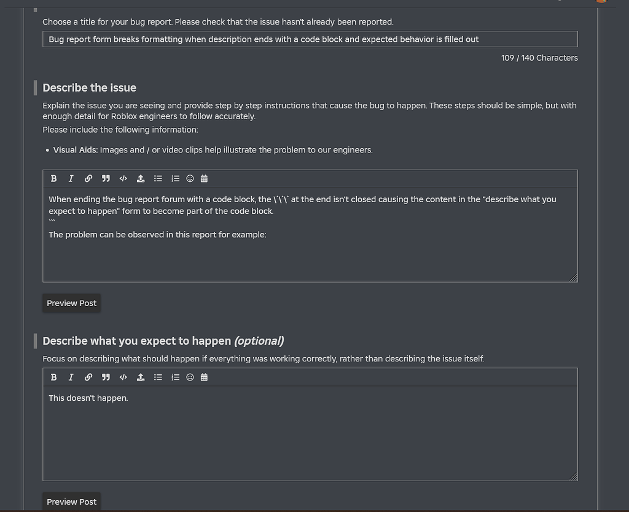Image resolution: width=629 pixels, height=512 pixels.
Task: Insert code block in Describe the issue editor
Action: point(123,179)
